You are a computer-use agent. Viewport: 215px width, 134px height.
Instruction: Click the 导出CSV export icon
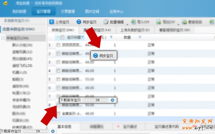pos(159,22)
